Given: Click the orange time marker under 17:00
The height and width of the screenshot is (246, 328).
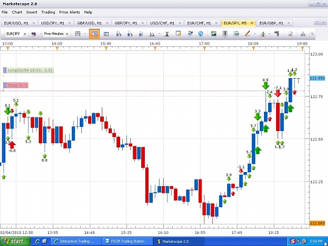Looking at the screenshot, I should (204, 49).
